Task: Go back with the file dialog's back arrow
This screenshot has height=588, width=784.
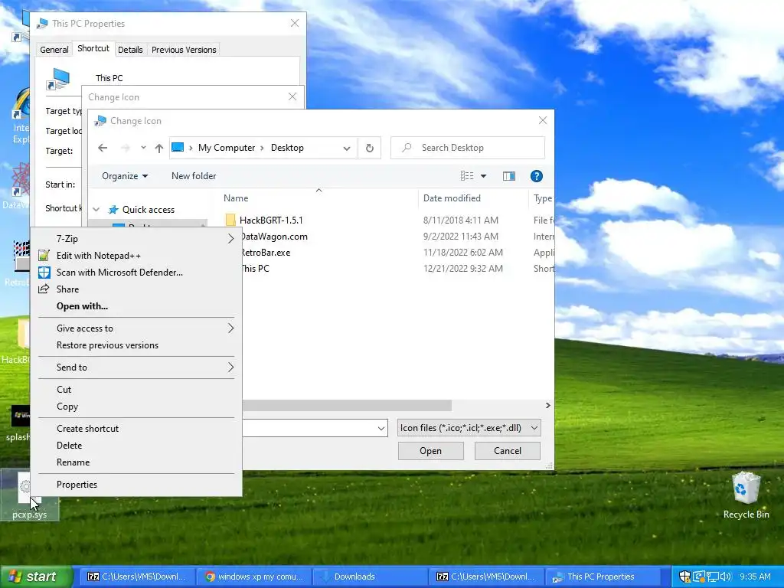Action: 103,148
